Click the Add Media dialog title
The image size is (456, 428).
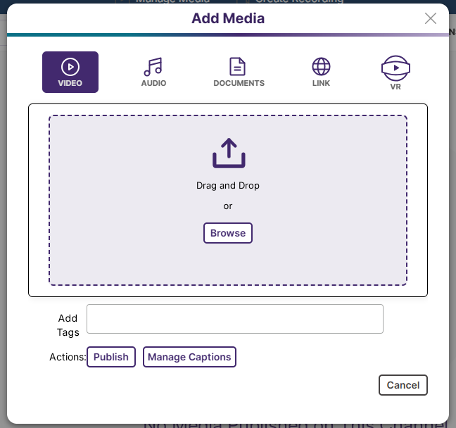point(228,18)
